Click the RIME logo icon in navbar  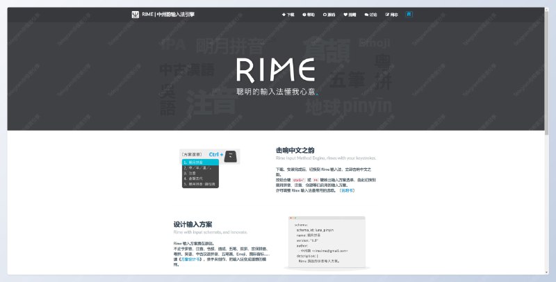coord(136,14)
